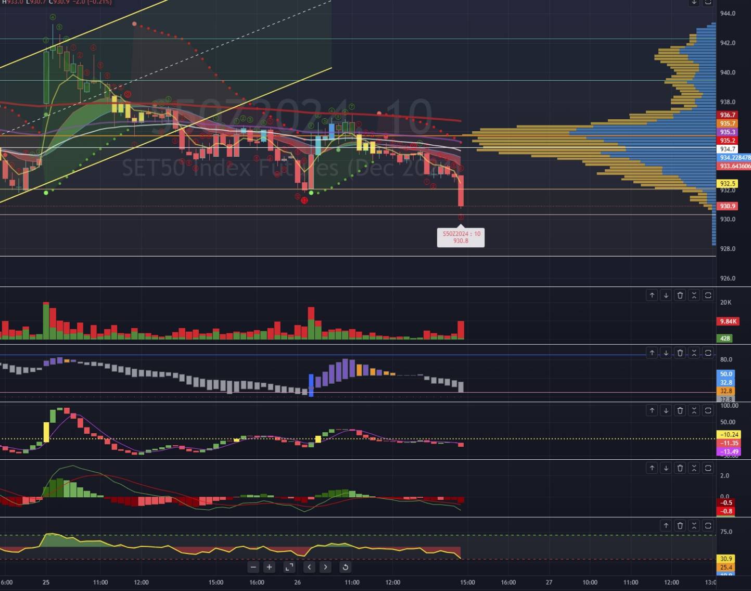Click the 25.4 orange RSI label
The width and height of the screenshot is (751, 591).
[726, 567]
